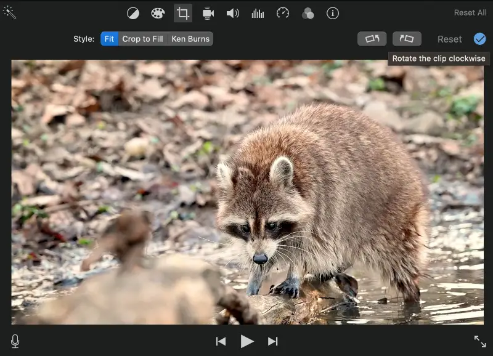493x356 pixels.
Task: Rotate the clip clockwise
Action: click(407, 39)
